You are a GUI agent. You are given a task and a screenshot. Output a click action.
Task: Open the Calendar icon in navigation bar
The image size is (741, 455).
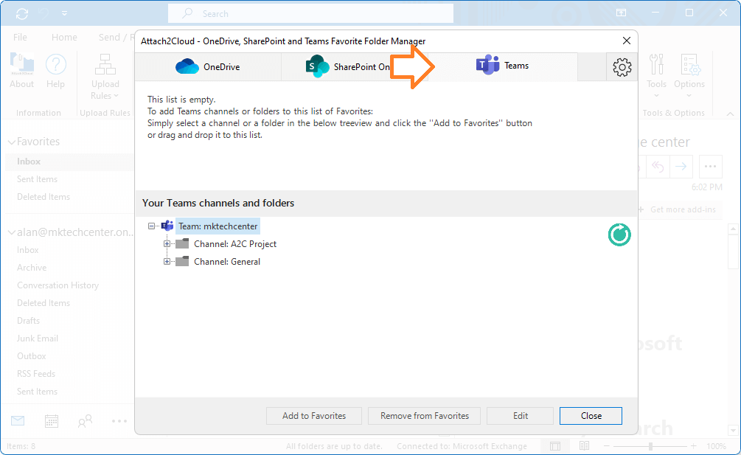point(51,420)
